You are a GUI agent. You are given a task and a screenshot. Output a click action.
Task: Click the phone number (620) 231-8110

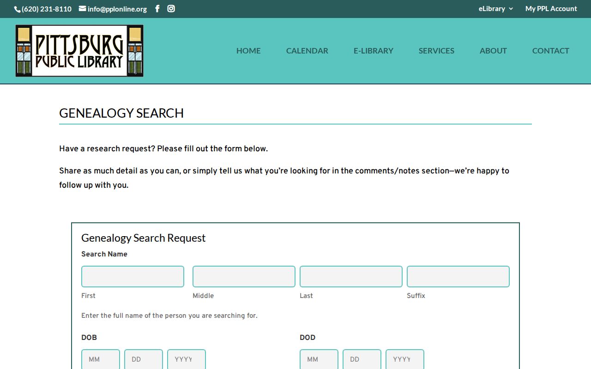(43, 9)
